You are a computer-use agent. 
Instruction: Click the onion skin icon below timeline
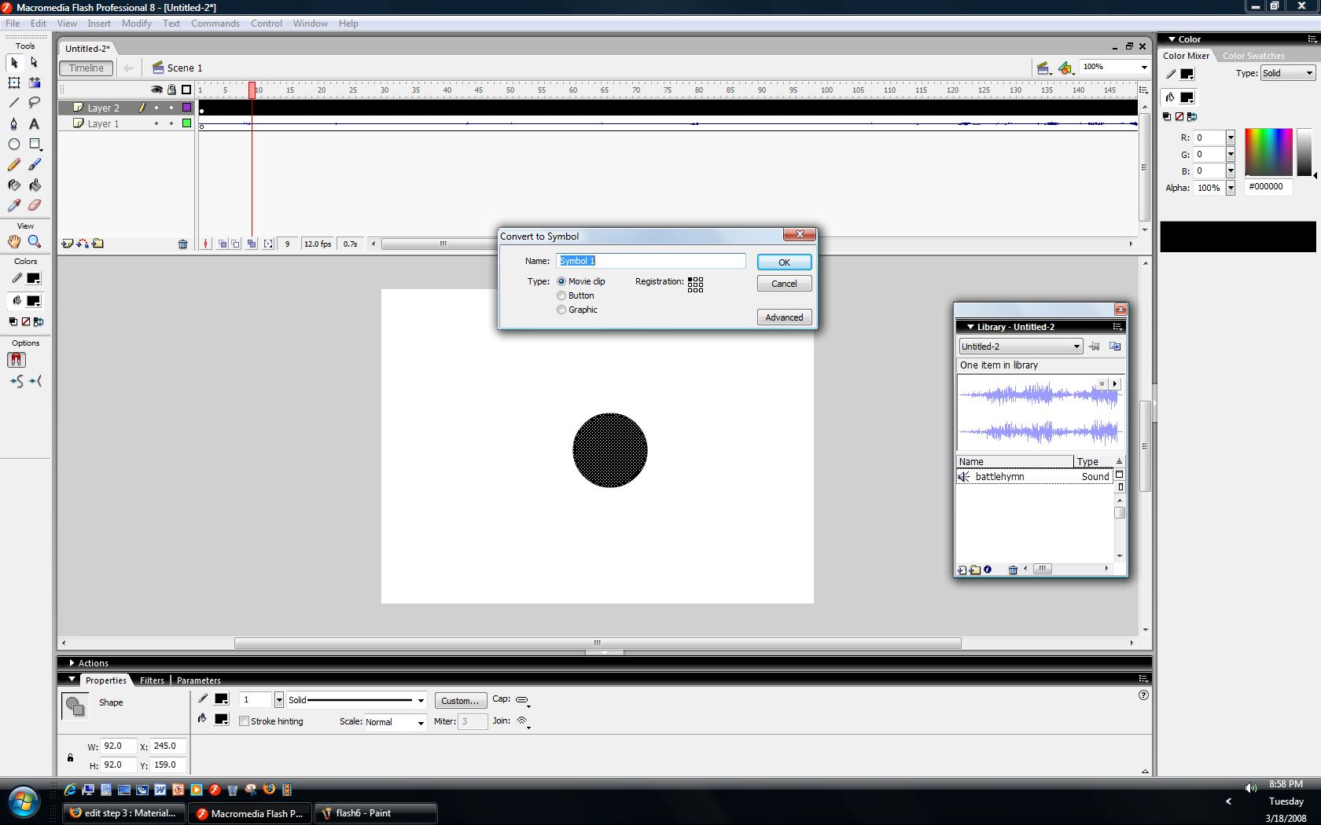point(223,244)
